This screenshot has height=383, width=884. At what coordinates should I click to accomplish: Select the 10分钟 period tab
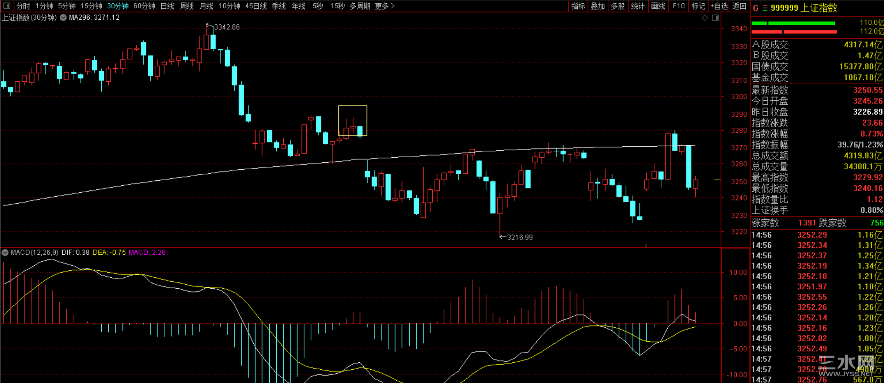pyautogui.click(x=229, y=6)
